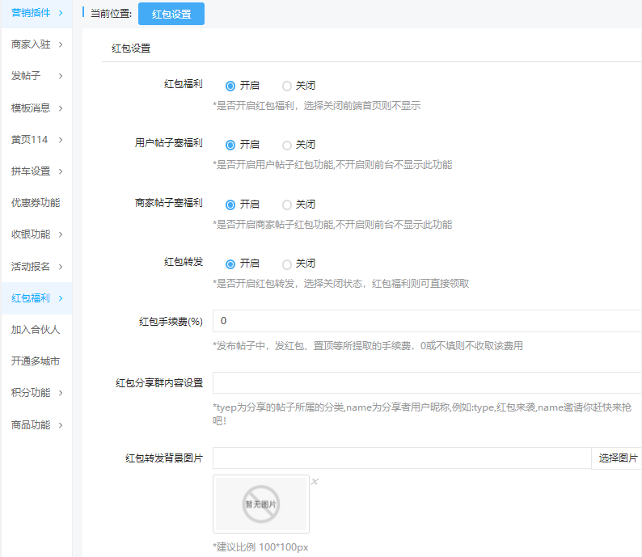Enable 红包福利 with the 开启 radio
The image size is (642, 557).
pyautogui.click(x=230, y=86)
